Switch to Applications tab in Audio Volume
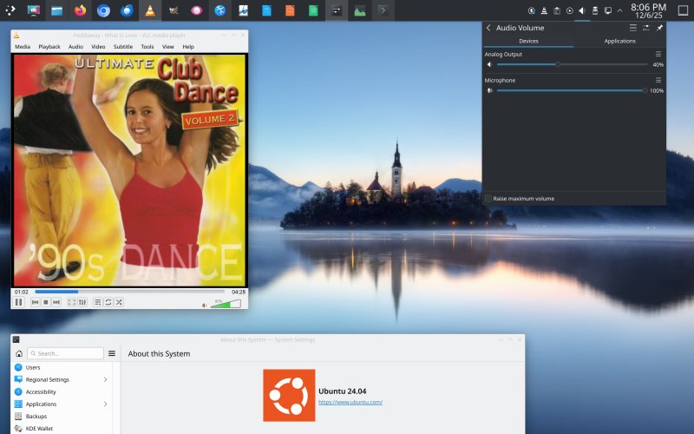694x434 pixels. click(619, 41)
